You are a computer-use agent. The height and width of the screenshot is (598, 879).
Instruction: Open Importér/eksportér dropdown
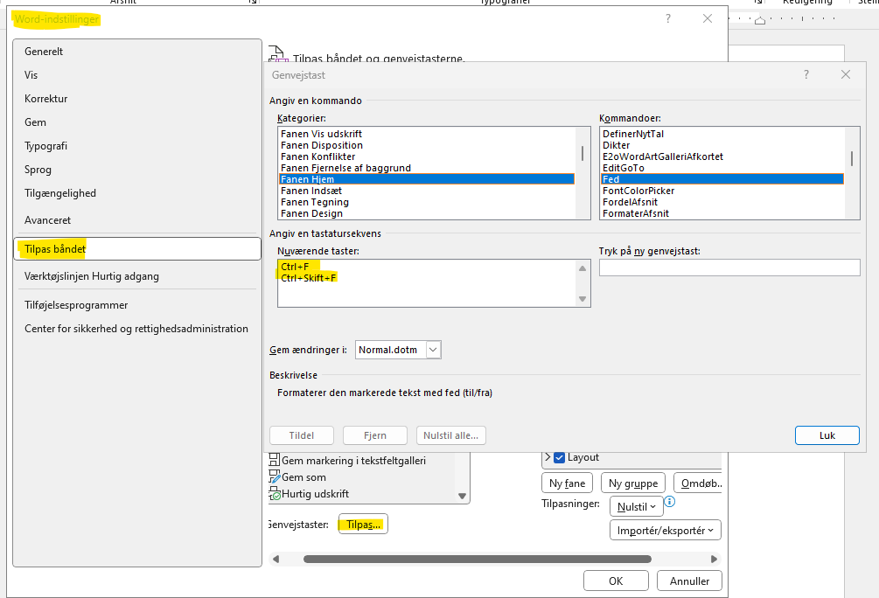[666, 530]
